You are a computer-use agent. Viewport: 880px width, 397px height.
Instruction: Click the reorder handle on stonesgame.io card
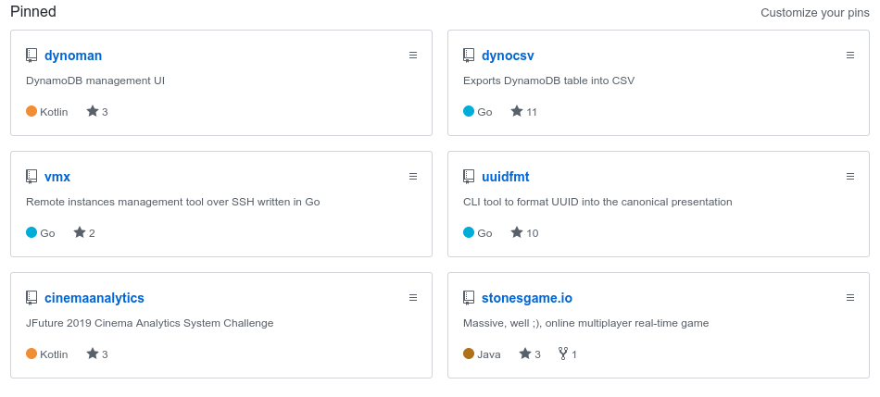click(x=850, y=297)
